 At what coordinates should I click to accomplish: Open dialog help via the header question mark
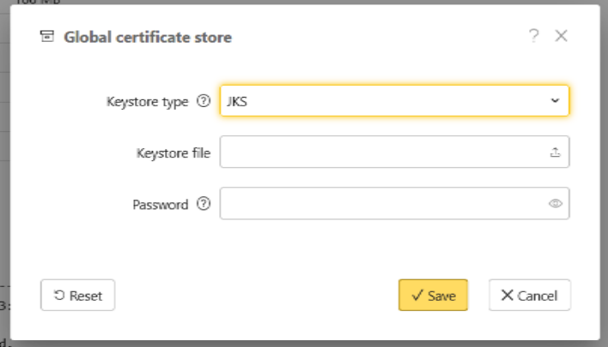(x=533, y=36)
